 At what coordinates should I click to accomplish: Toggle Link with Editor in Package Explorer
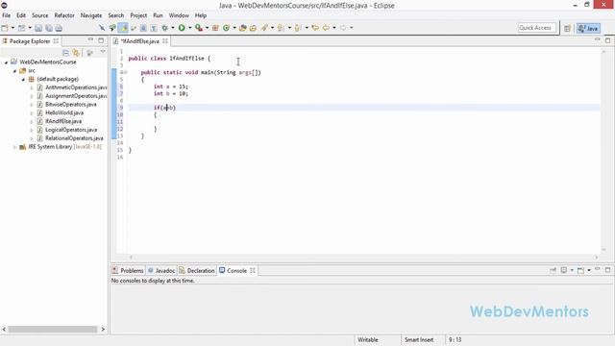click(76, 53)
